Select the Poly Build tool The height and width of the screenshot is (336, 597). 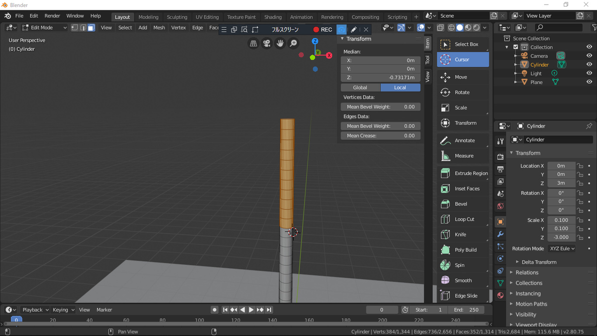tap(463, 250)
